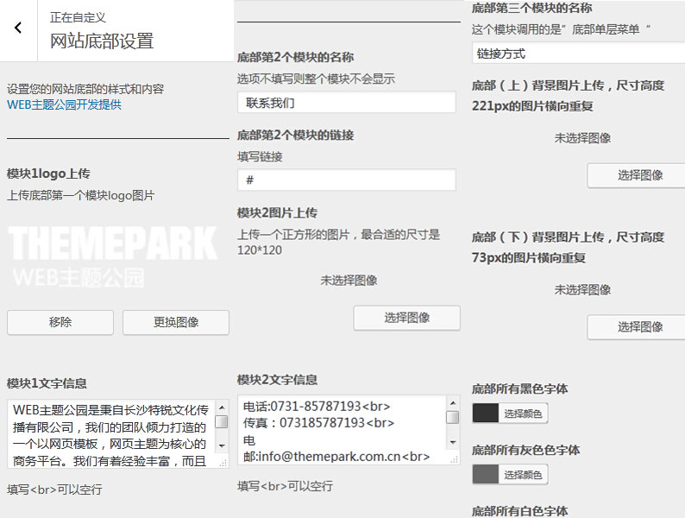685x518 pixels.
Task: Click the 更换图像 button for the logo
Action: (x=175, y=322)
